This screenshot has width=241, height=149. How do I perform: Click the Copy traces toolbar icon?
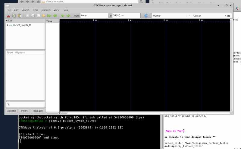click(x=14, y=16)
